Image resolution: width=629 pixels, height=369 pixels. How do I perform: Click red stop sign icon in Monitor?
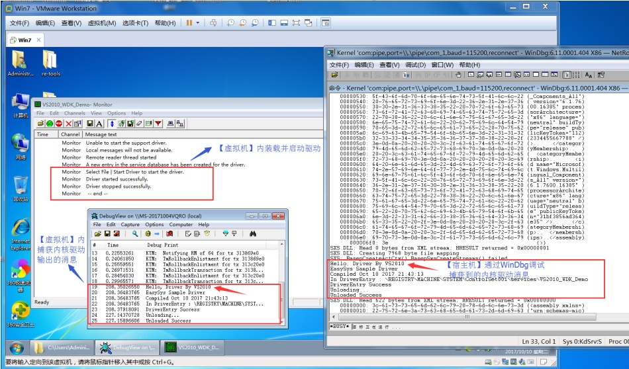click(59, 124)
